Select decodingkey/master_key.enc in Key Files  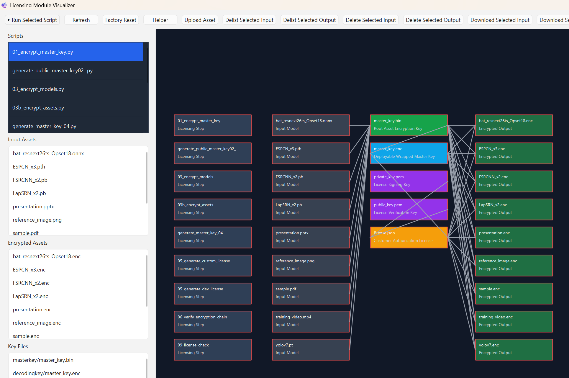point(77,373)
